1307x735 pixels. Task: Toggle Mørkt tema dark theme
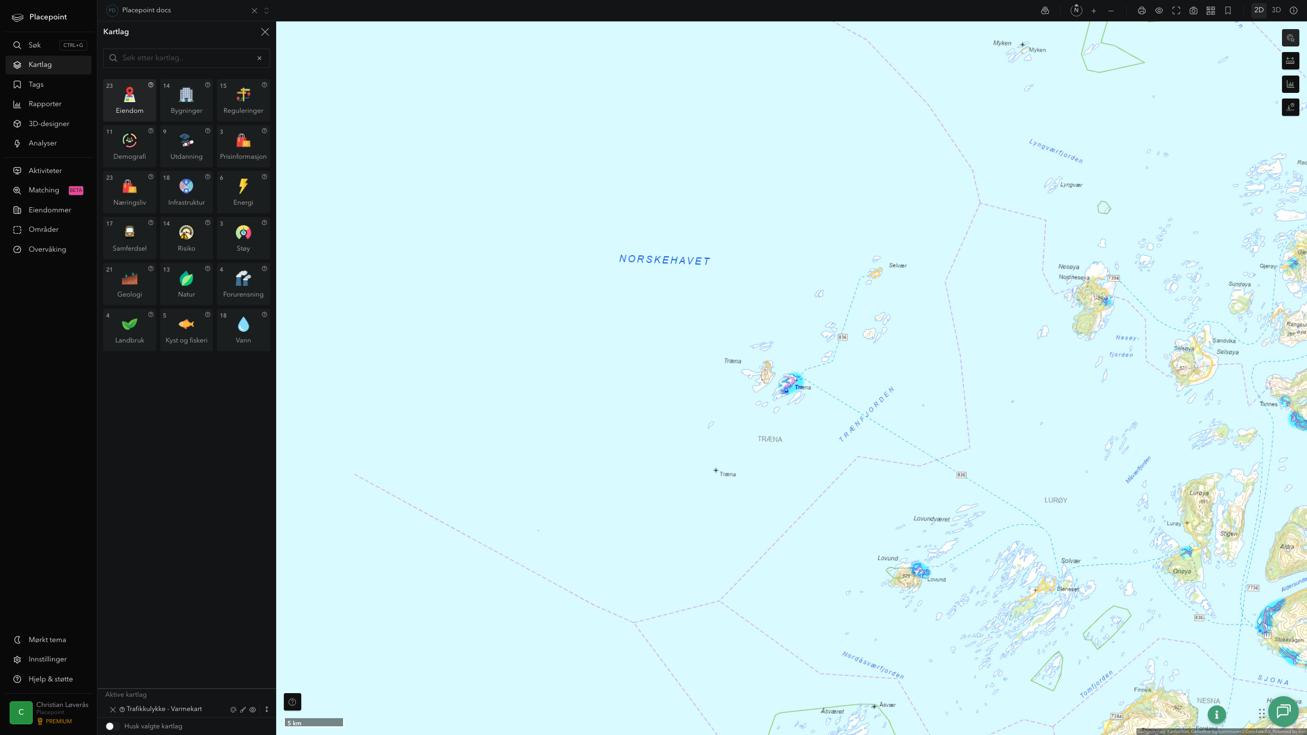49,640
